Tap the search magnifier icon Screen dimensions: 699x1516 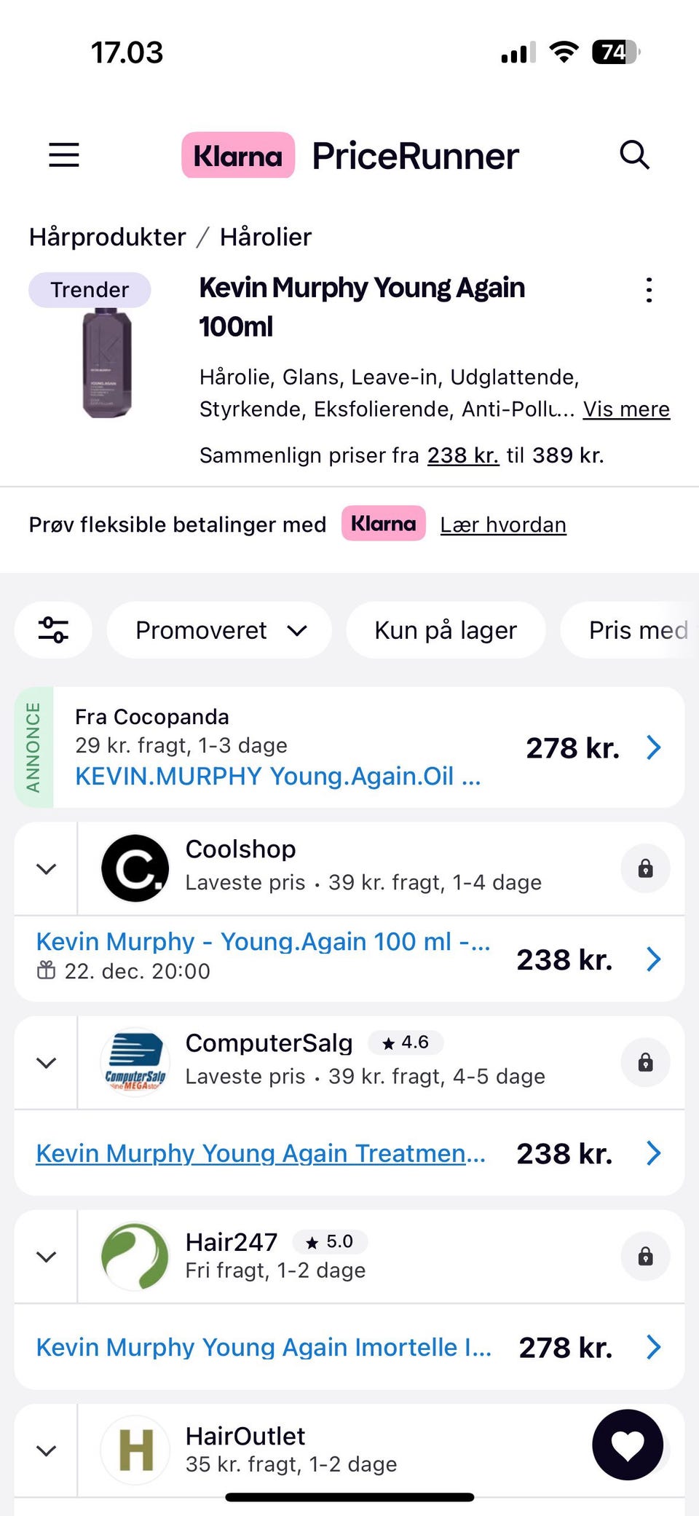[x=634, y=155]
